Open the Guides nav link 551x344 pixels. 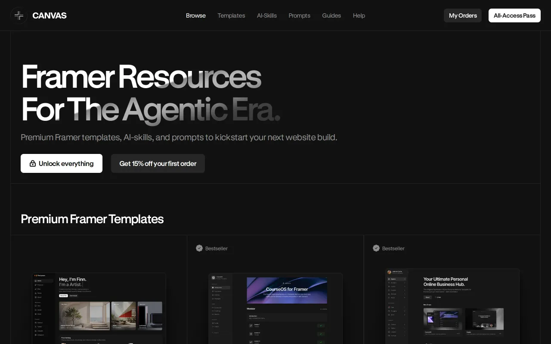[x=331, y=15]
